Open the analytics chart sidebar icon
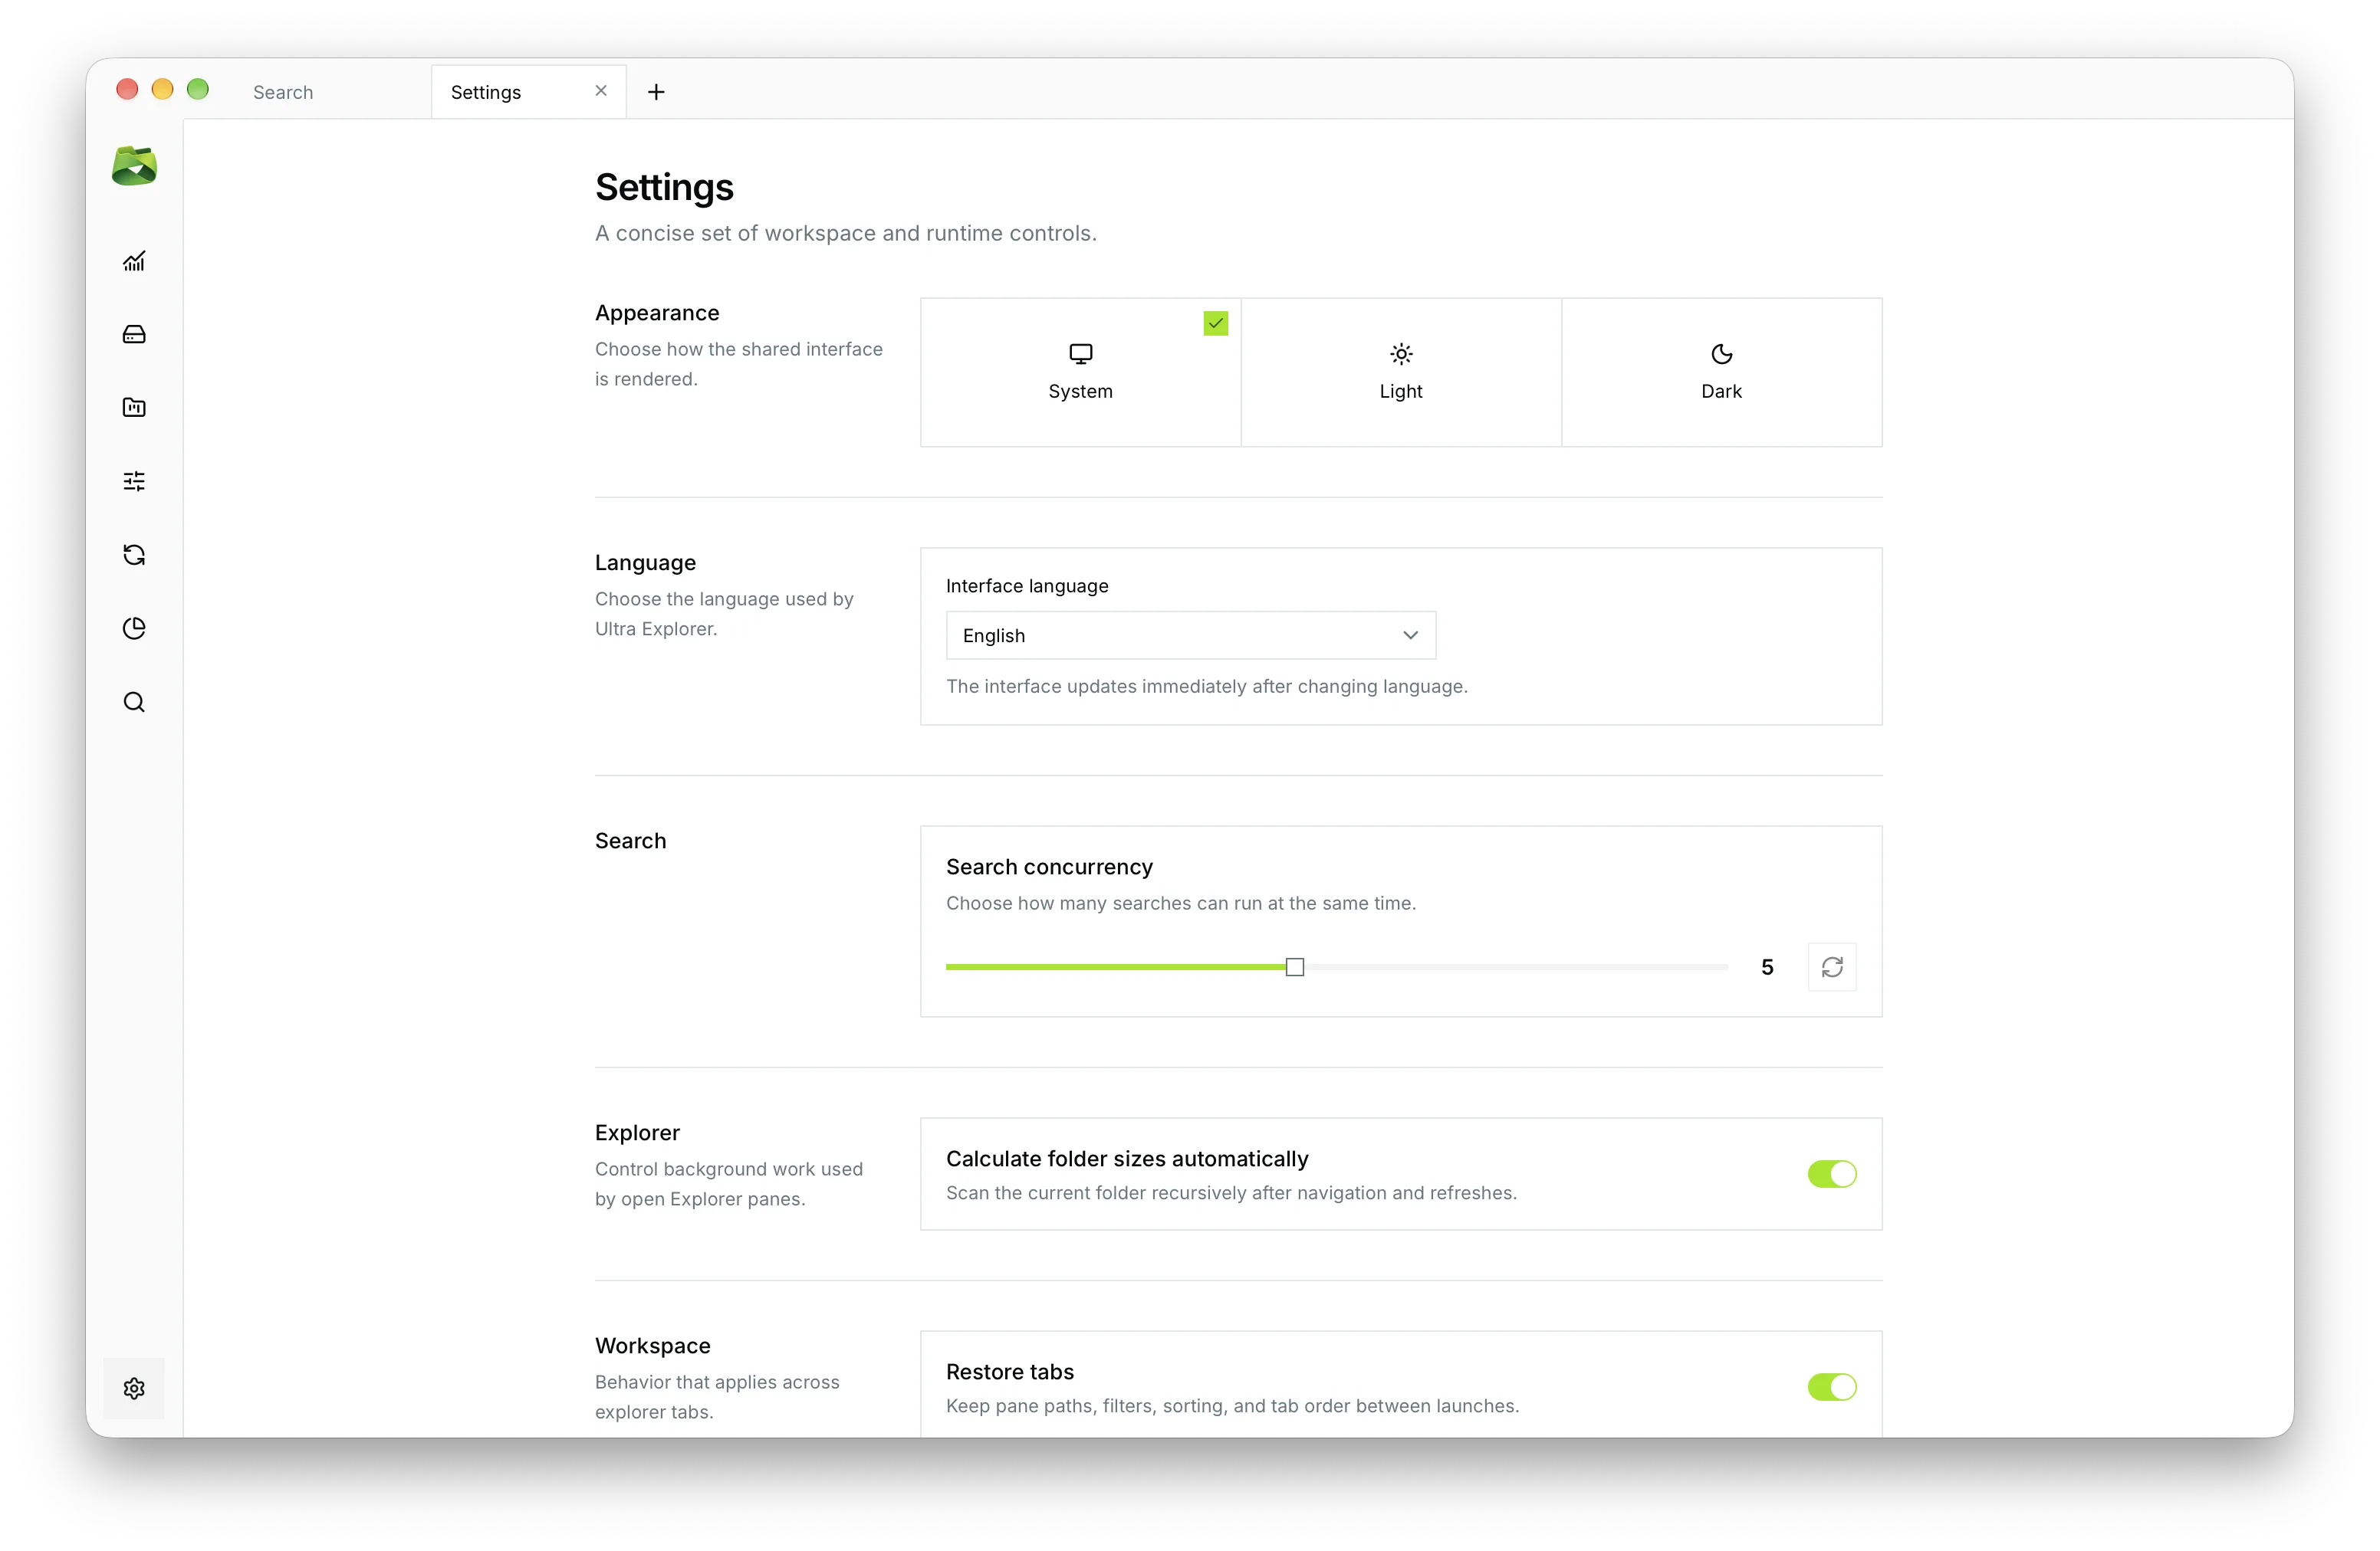This screenshot has height=1551, width=2380. point(134,261)
